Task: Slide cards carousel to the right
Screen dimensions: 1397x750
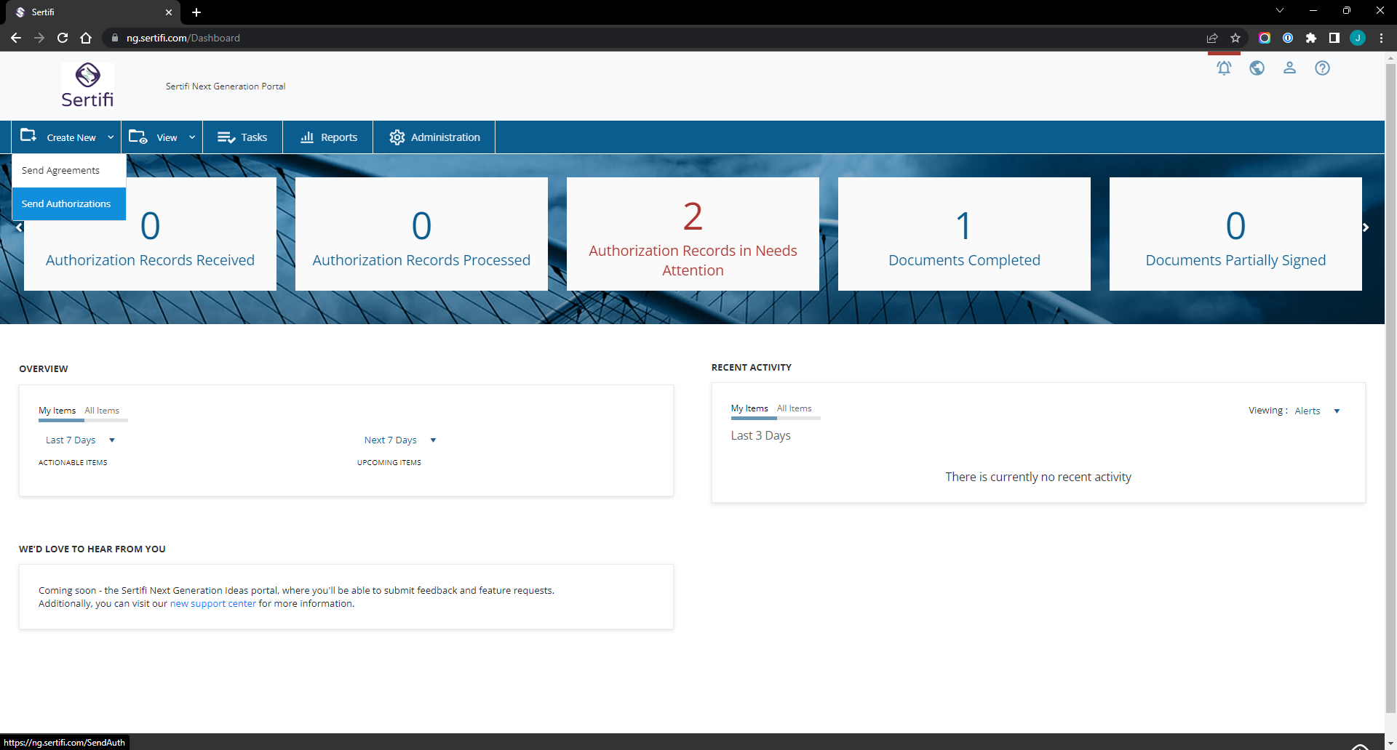Action: (x=1366, y=227)
